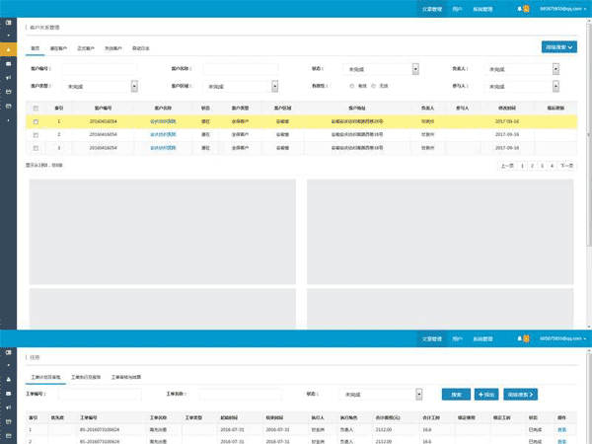
Task: Click the highlighted orange sidebar icon
Action: point(8,48)
